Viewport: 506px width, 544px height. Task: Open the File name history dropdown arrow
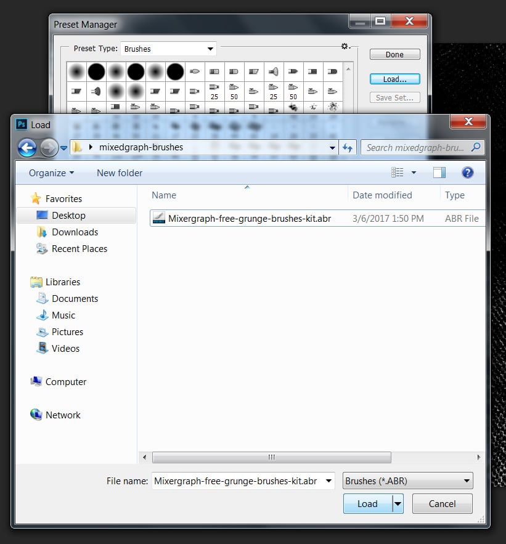coord(328,481)
